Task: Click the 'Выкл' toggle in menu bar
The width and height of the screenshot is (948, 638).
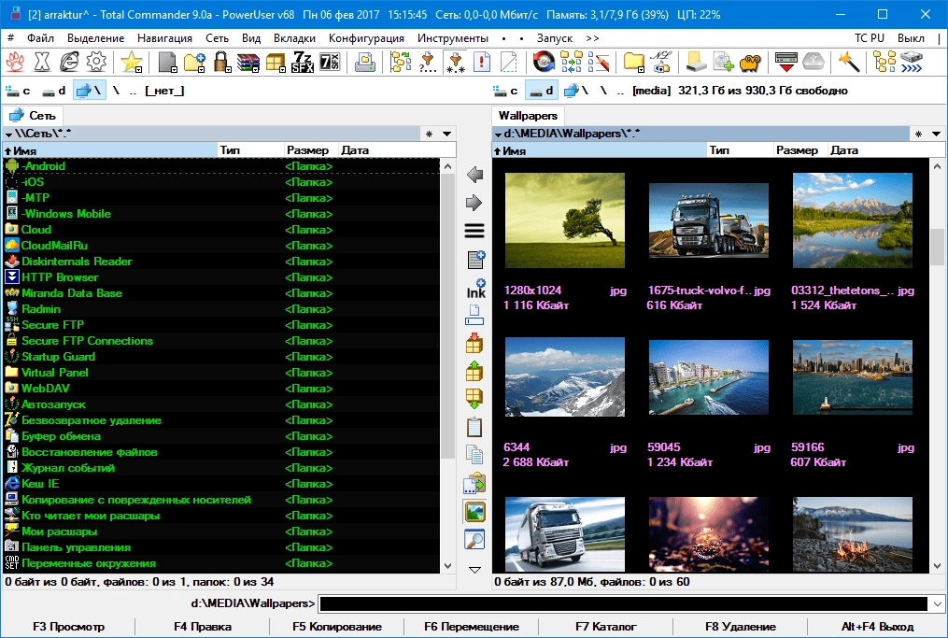Action: coord(911,38)
